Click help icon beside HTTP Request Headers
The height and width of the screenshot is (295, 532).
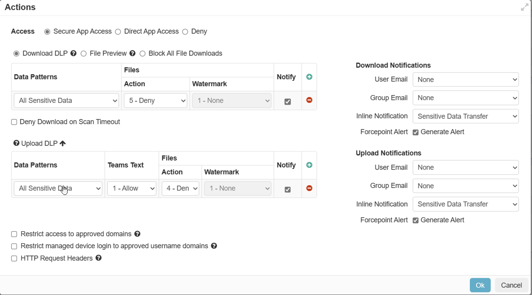click(x=99, y=258)
